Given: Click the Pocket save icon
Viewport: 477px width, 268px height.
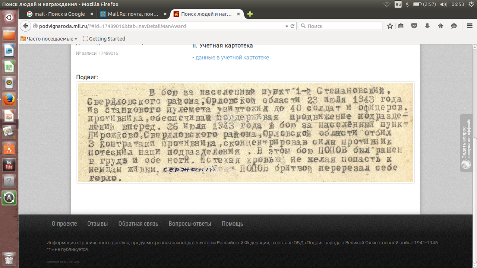Looking at the screenshot, I should [x=414, y=26].
